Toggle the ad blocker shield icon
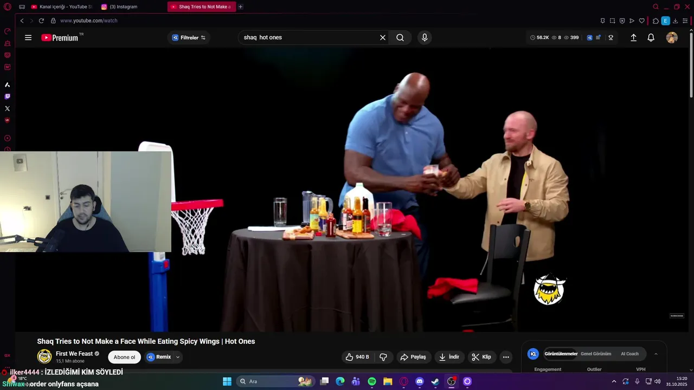Image resolution: width=694 pixels, height=390 pixels. point(622,21)
